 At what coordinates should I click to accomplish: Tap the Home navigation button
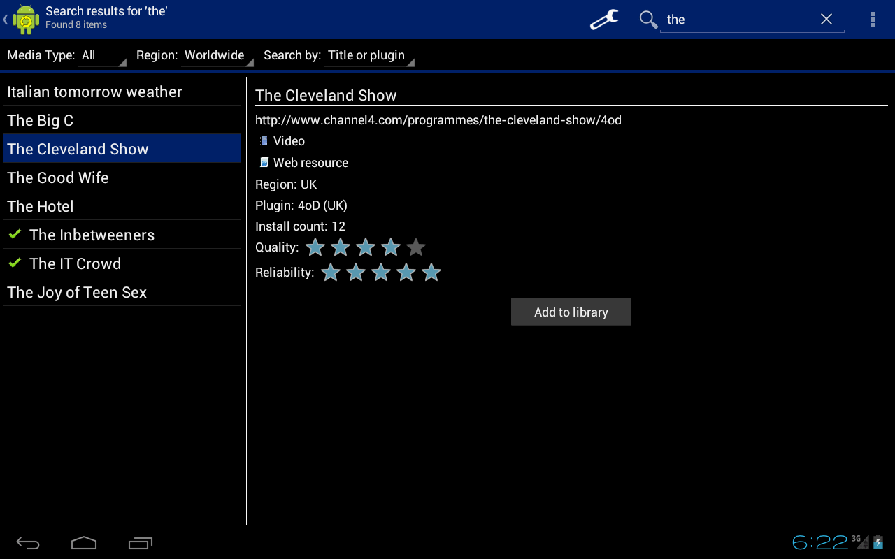[84, 542]
